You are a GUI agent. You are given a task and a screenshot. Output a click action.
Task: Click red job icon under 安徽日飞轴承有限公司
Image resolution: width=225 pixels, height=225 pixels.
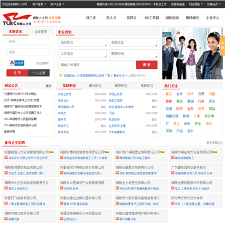click(x=6, y=204)
